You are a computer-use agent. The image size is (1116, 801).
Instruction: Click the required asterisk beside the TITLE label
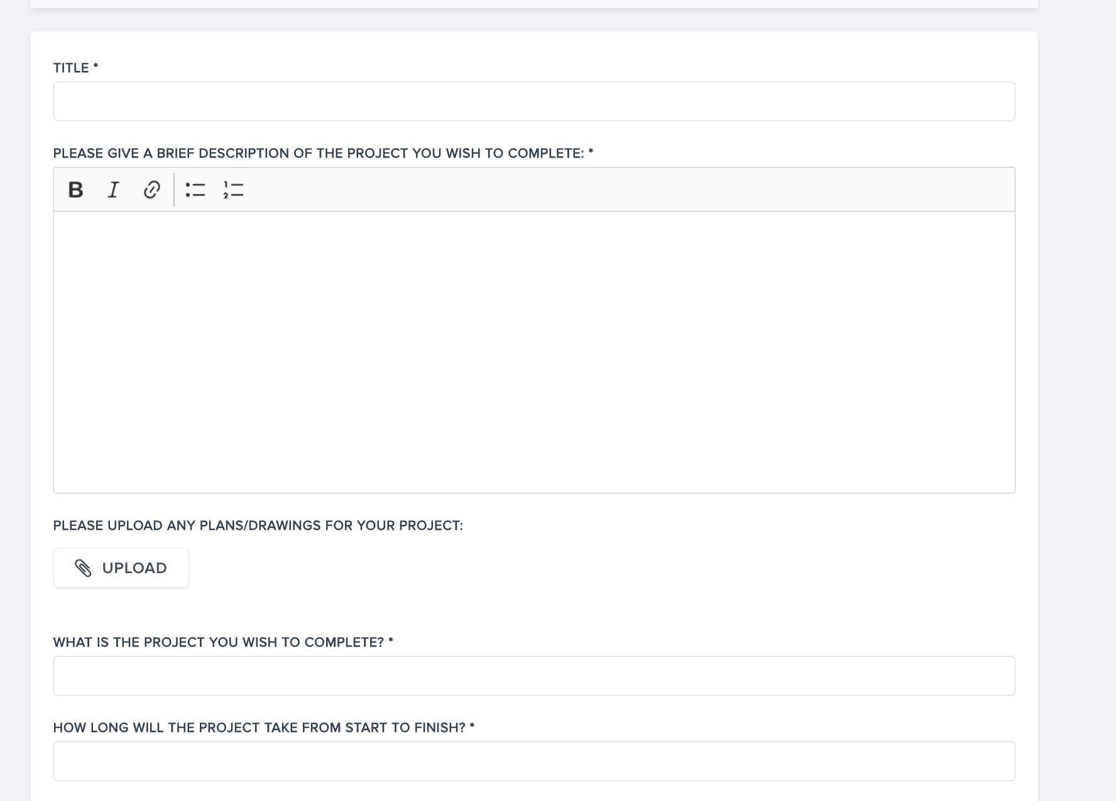point(96,67)
